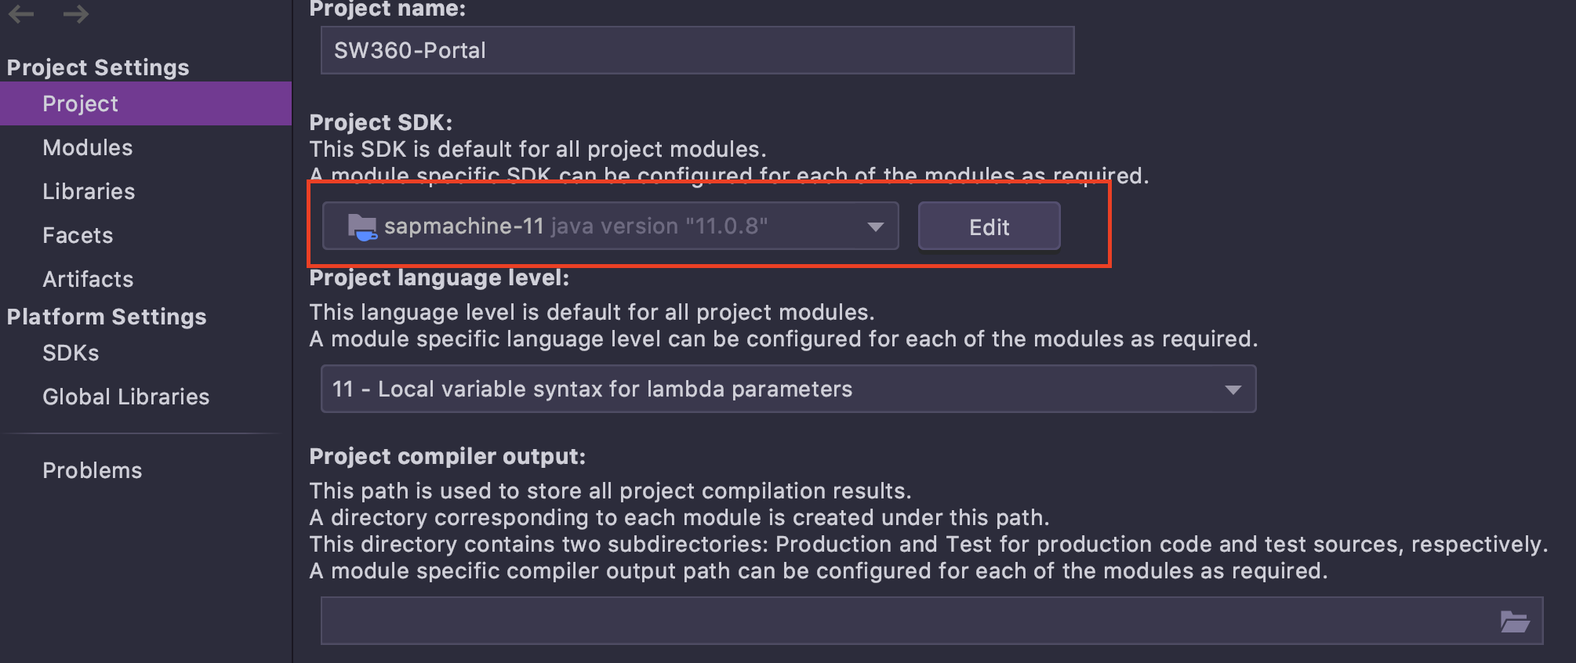Click the folder browse icon for compiler output

click(1516, 620)
